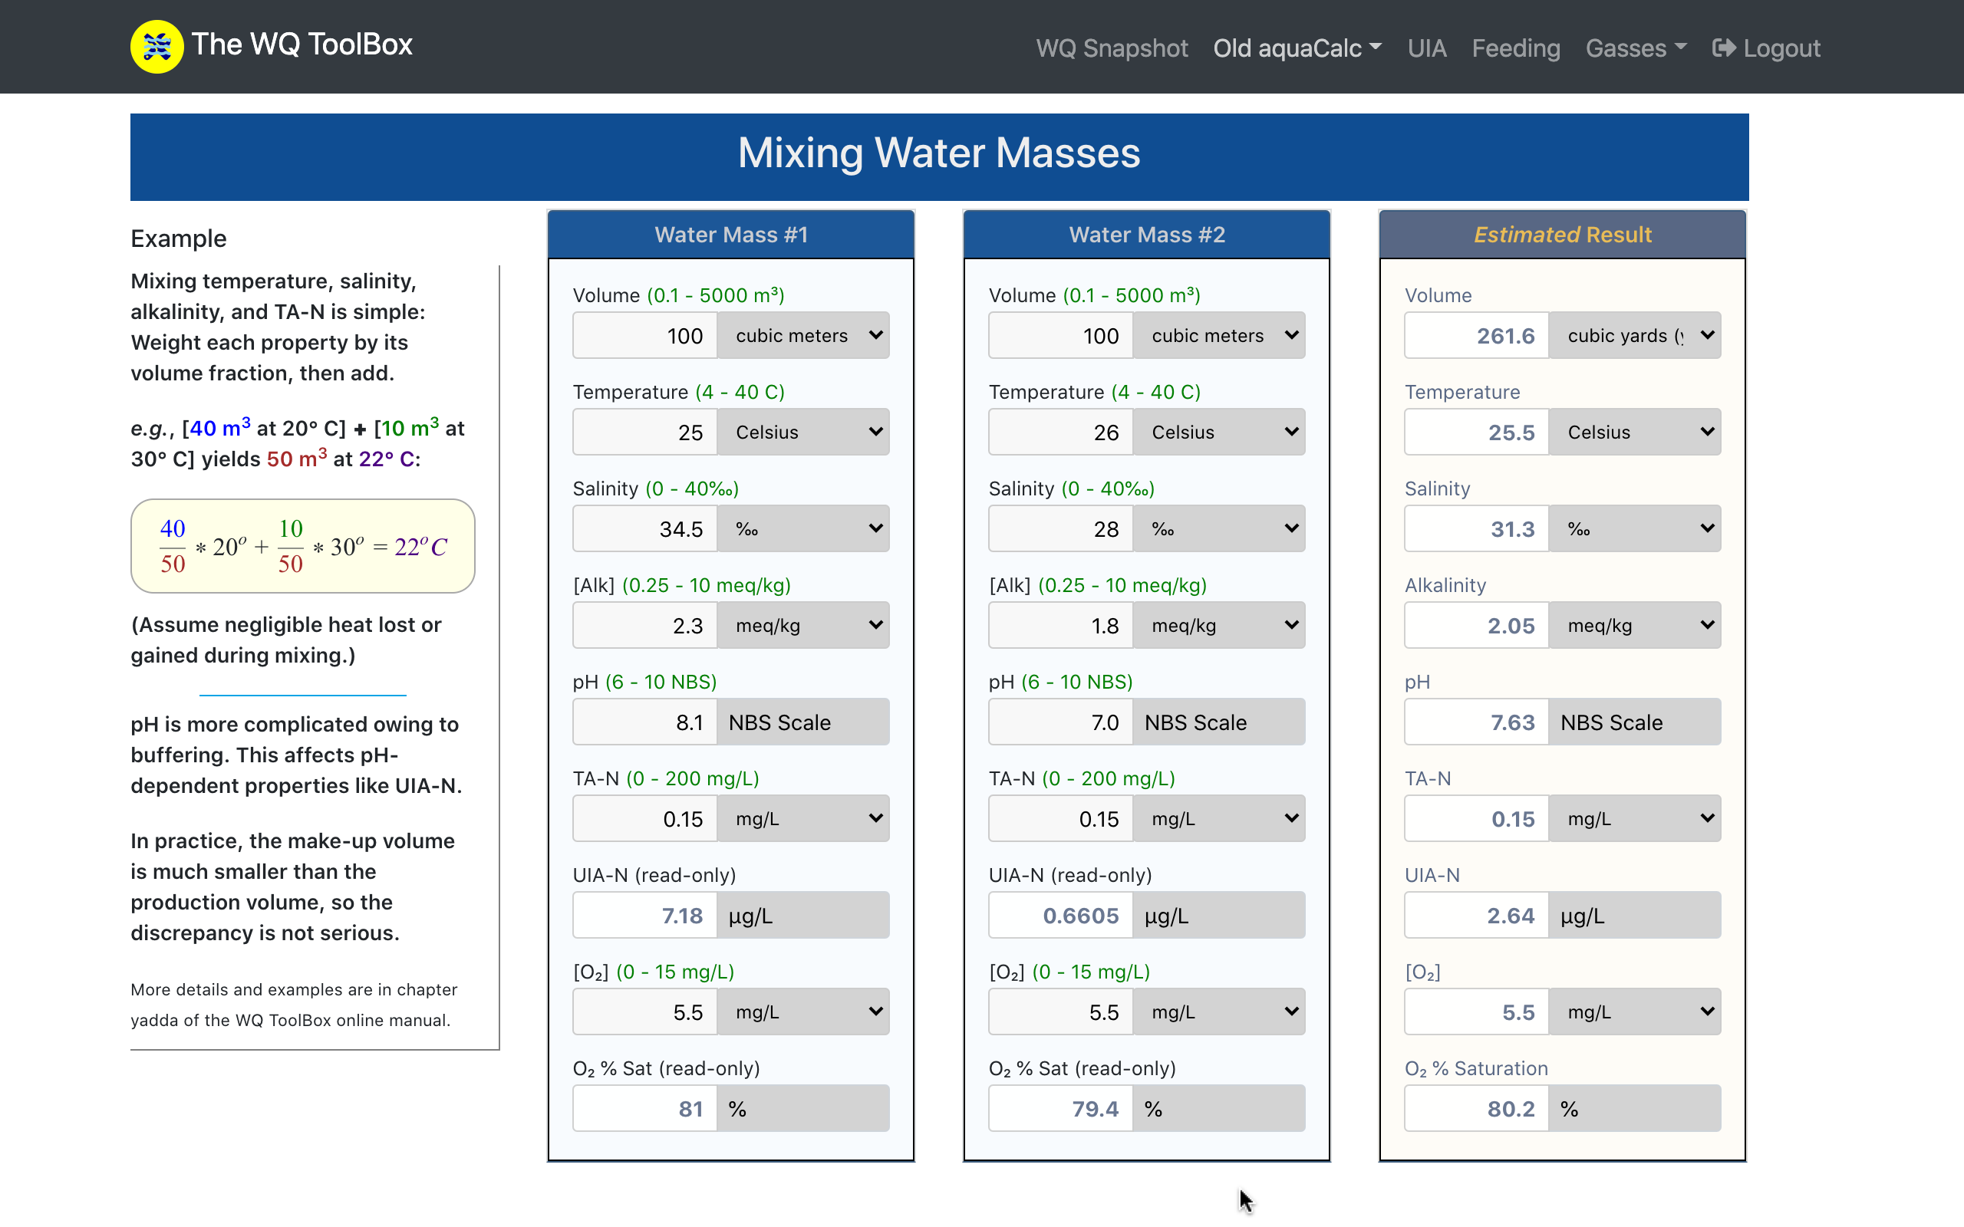This screenshot has width=1964, height=1227.
Task: Open the WQ Snapshot page
Action: pos(1111,48)
